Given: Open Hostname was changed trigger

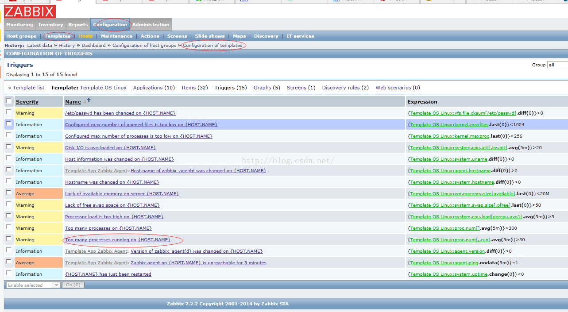Looking at the screenshot, I should click(x=112, y=182).
